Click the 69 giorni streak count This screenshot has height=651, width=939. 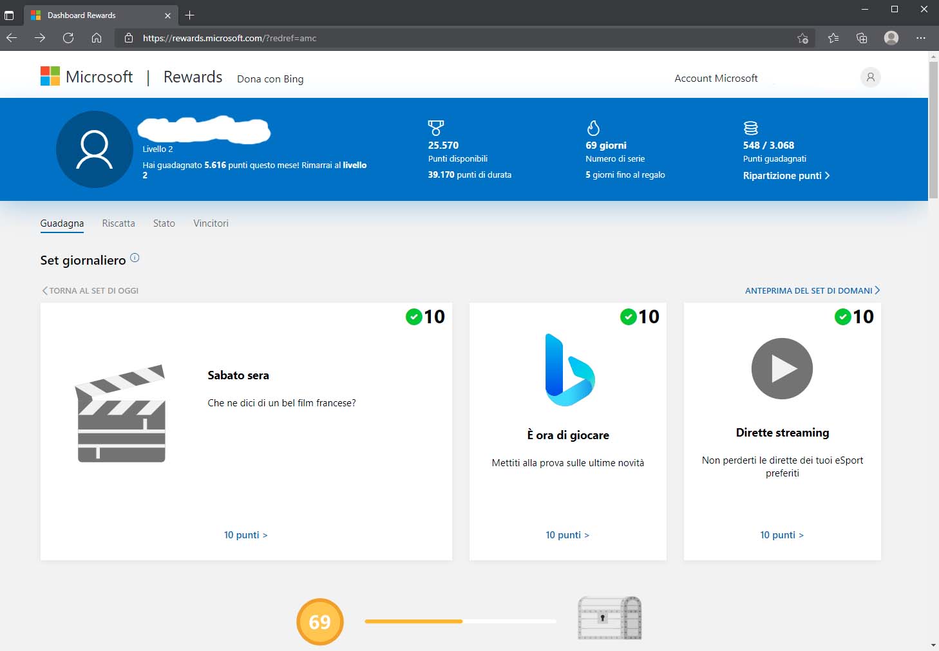606,146
